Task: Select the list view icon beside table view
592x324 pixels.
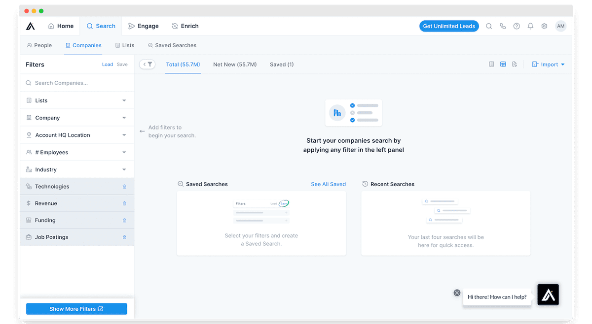Action: [x=491, y=64]
